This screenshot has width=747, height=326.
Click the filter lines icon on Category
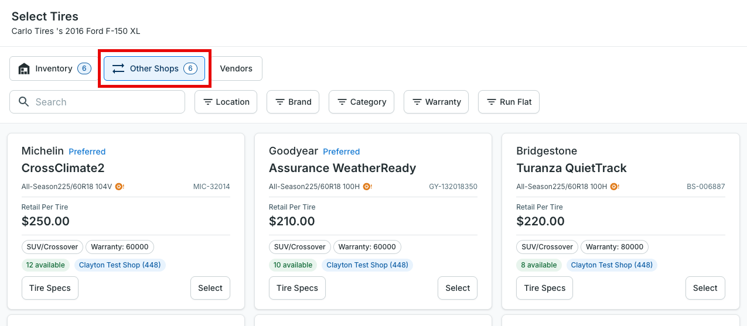(x=342, y=102)
